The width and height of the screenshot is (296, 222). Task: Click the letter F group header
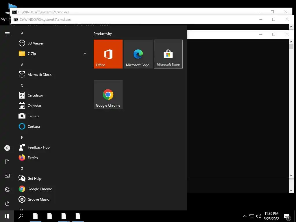[22, 137]
